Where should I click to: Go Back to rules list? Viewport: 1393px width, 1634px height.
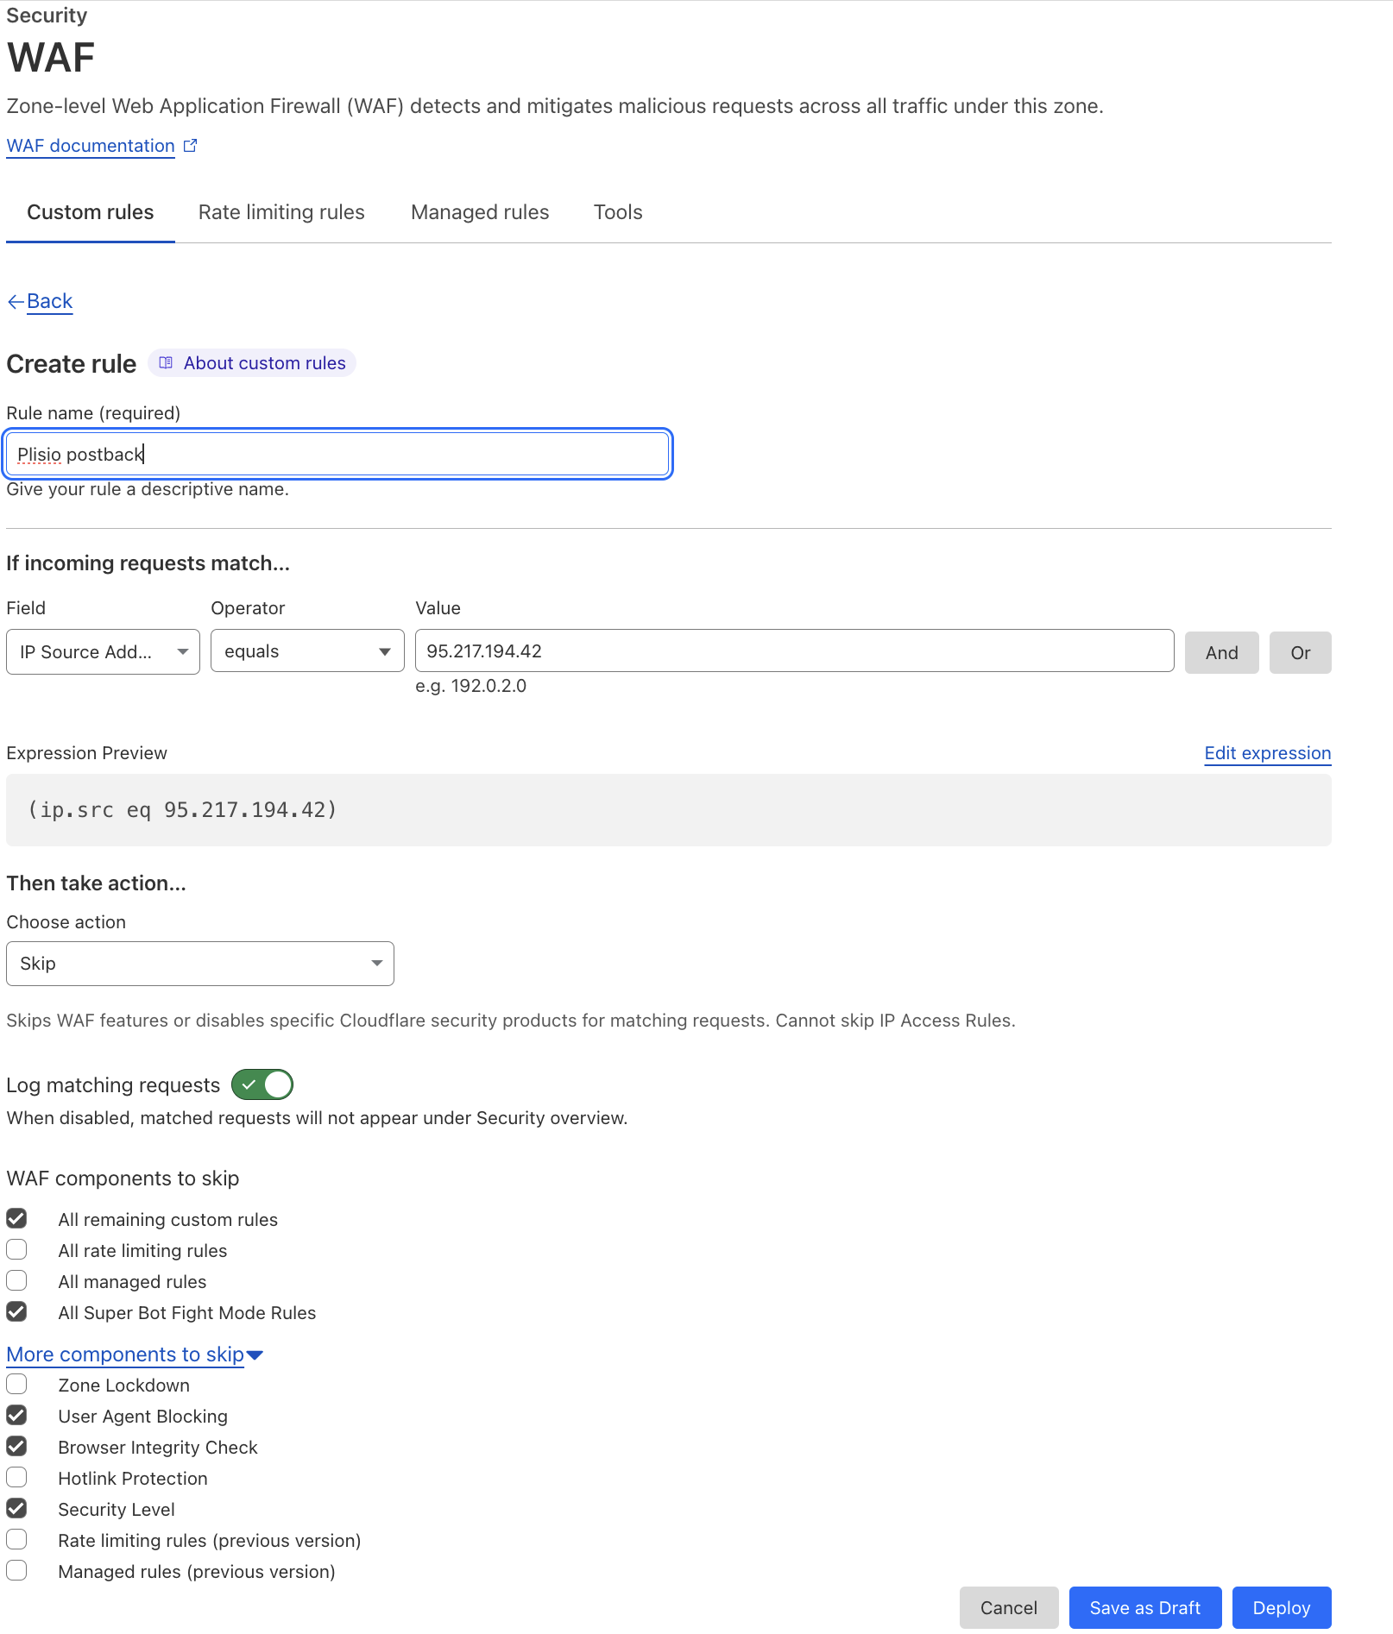click(x=50, y=301)
